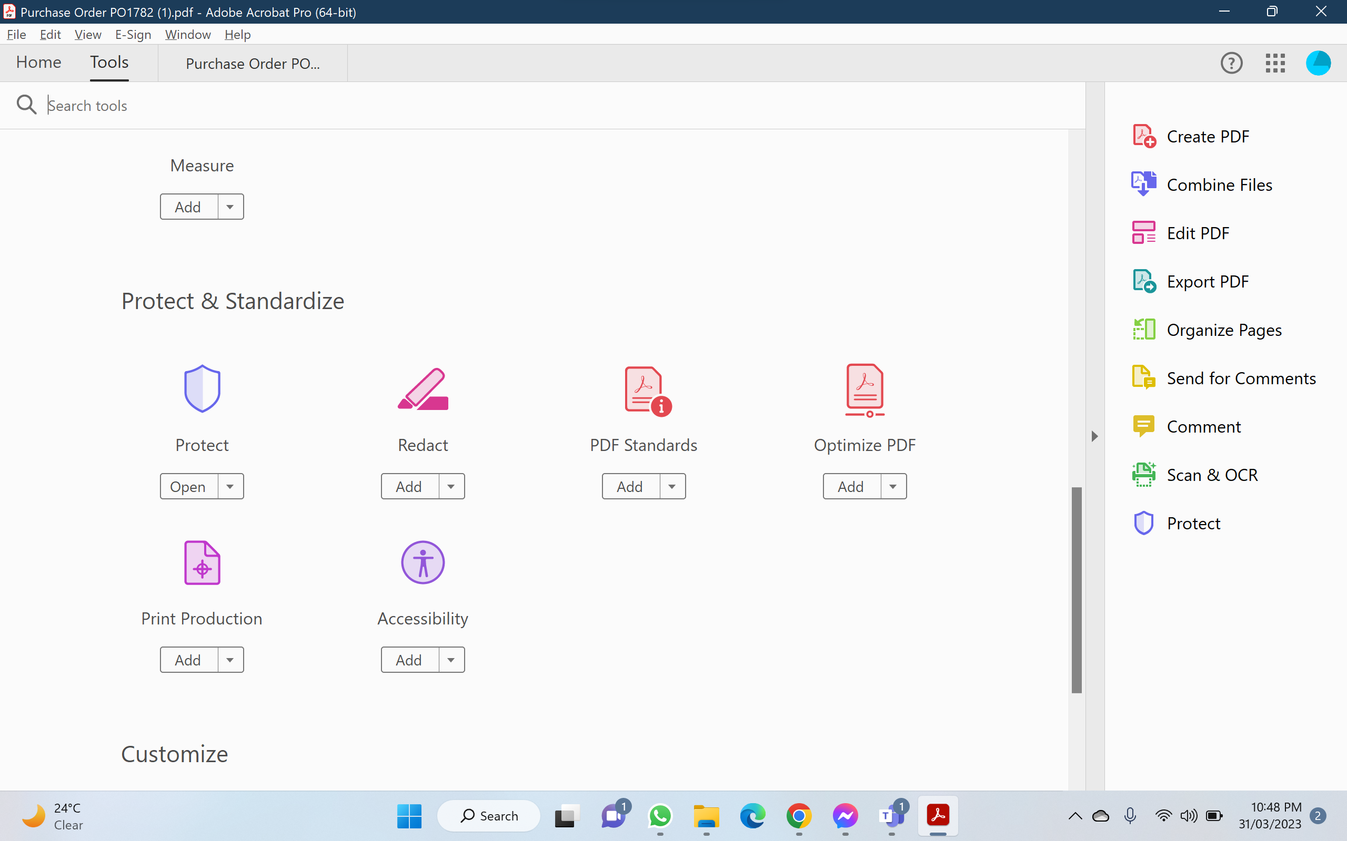Screen dimensions: 1347x841
Task: Switch to the Home tab
Action: (38, 63)
